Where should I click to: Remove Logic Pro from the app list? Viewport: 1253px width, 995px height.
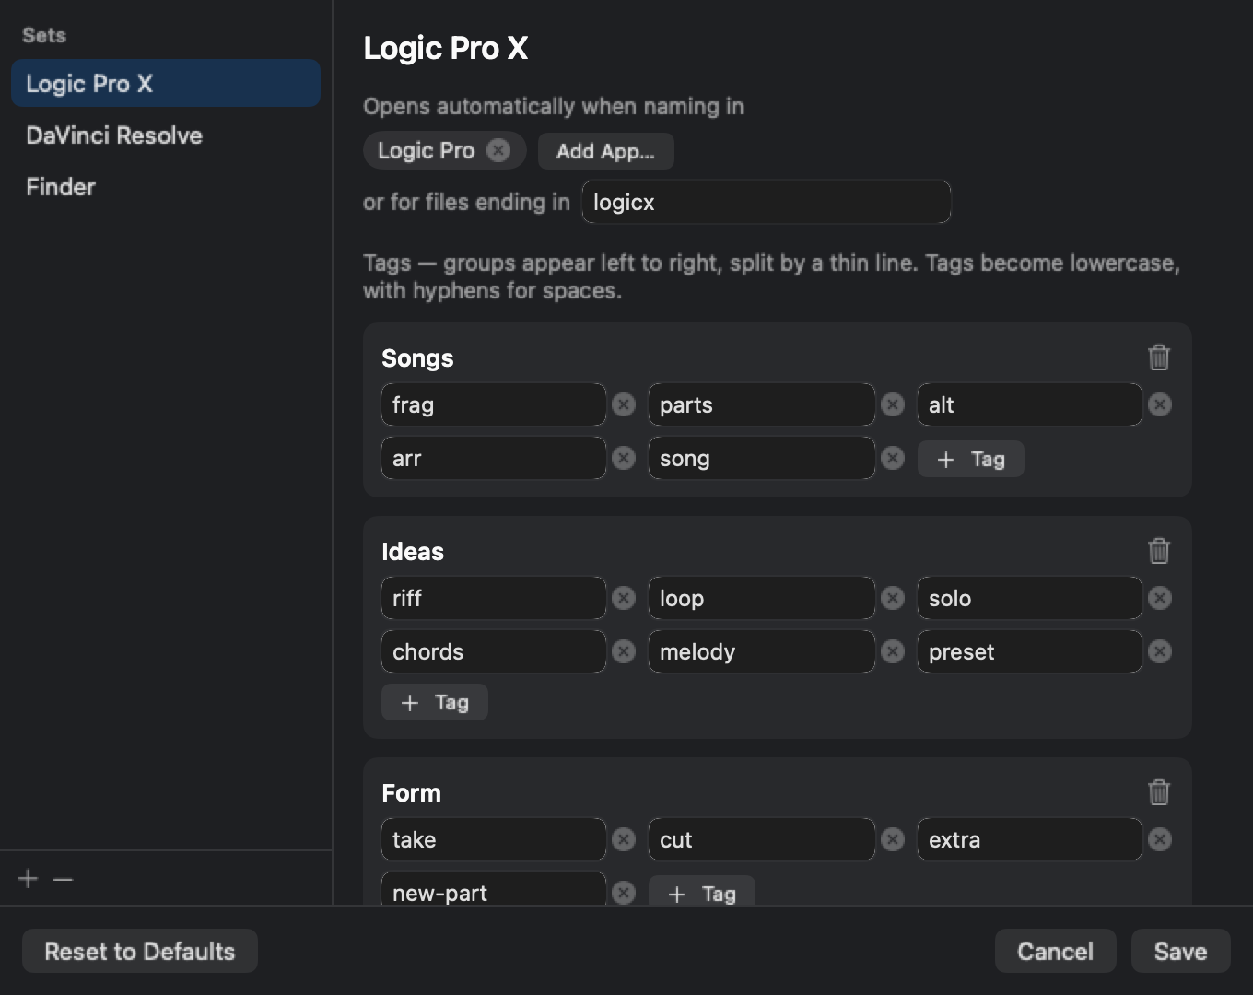[498, 150]
